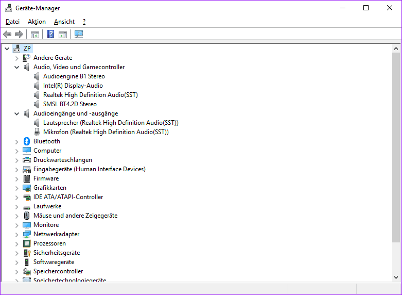Select Audioengine B1 Stereo text
This screenshot has width=402, height=295.
tap(74, 76)
